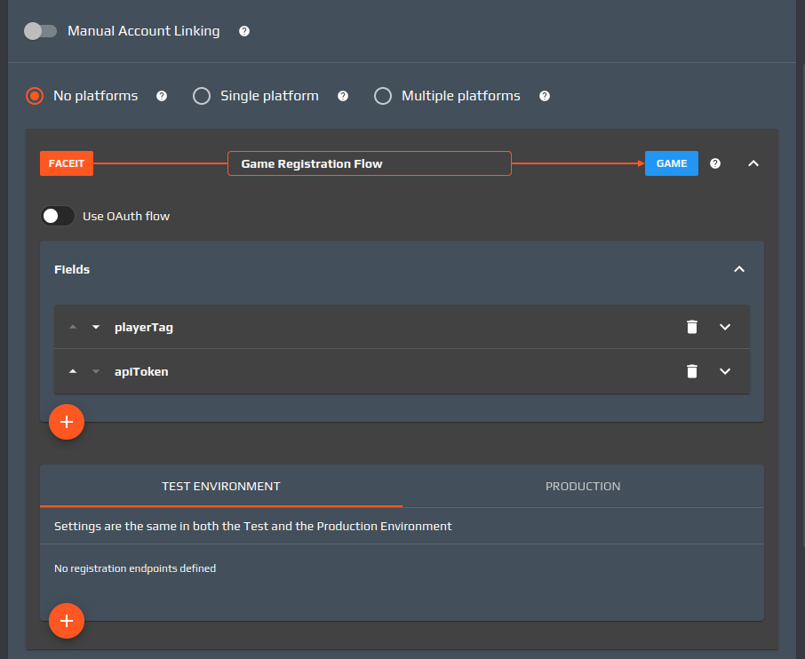Image resolution: width=805 pixels, height=659 pixels.
Task: Click help icon beside Single platform
Action: click(343, 96)
